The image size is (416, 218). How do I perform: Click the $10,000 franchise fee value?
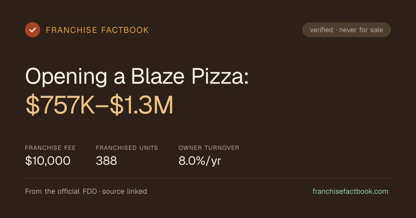point(48,161)
